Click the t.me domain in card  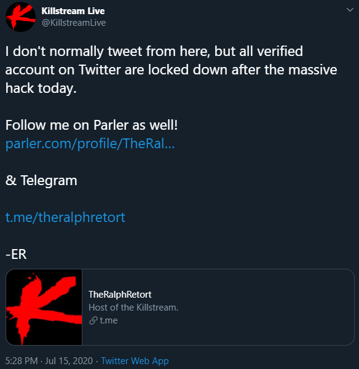point(108,320)
